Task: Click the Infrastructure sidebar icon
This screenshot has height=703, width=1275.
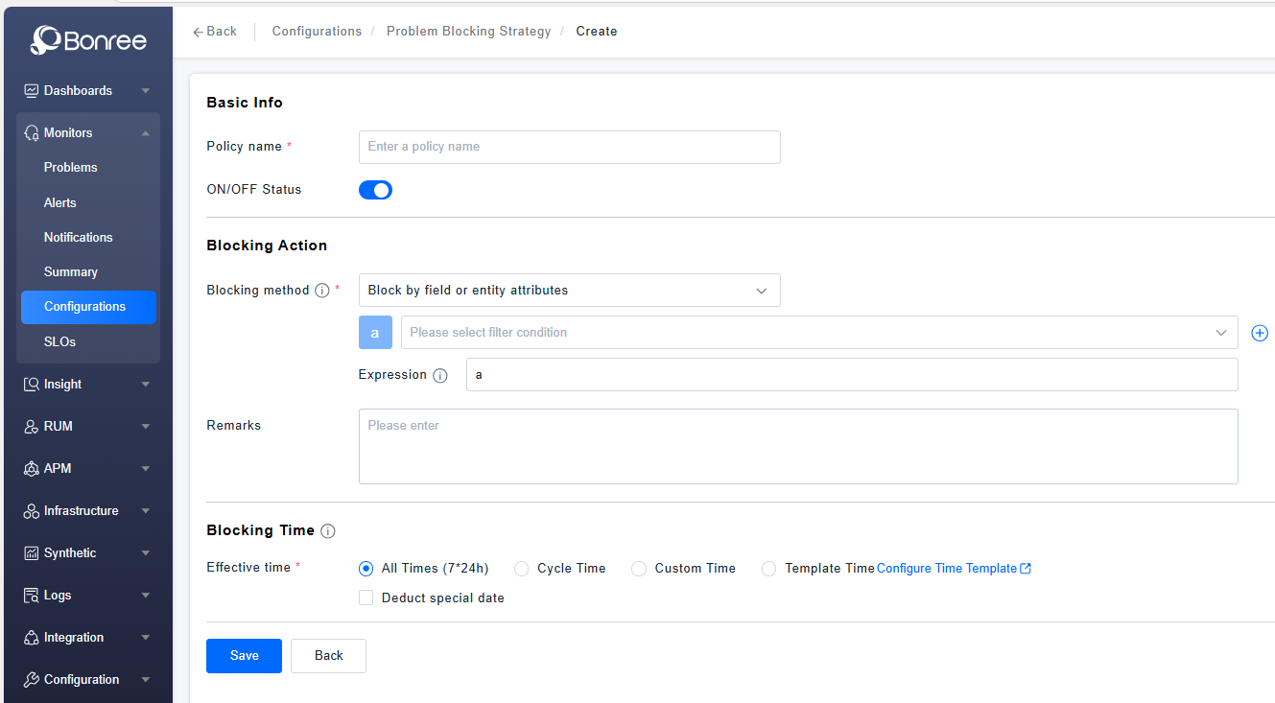Action: [32, 511]
